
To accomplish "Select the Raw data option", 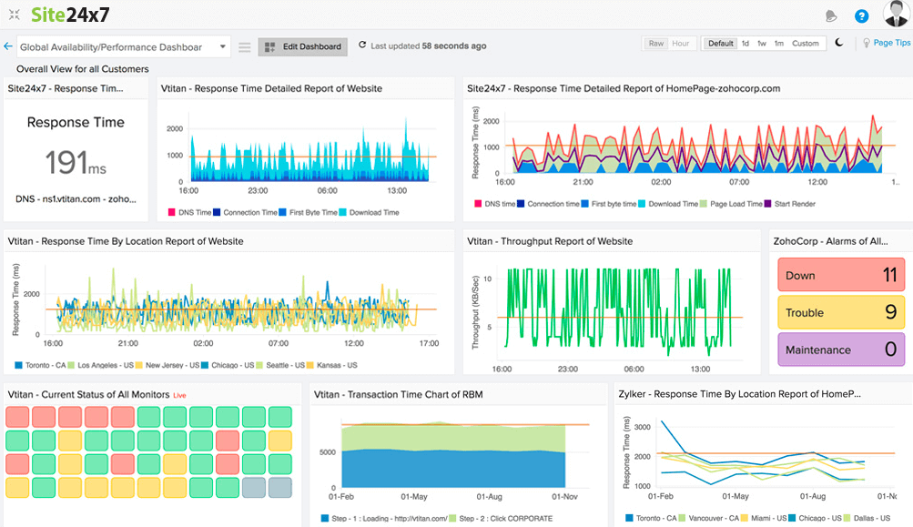I will (x=656, y=44).
